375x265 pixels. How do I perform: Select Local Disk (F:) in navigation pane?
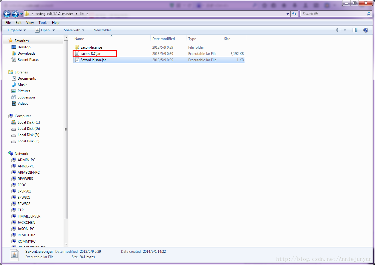click(x=28, y=141)
